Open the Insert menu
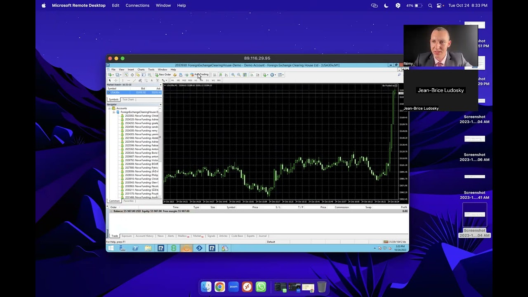This screenshot has width=528, height=297. click(x=131, y=70)
